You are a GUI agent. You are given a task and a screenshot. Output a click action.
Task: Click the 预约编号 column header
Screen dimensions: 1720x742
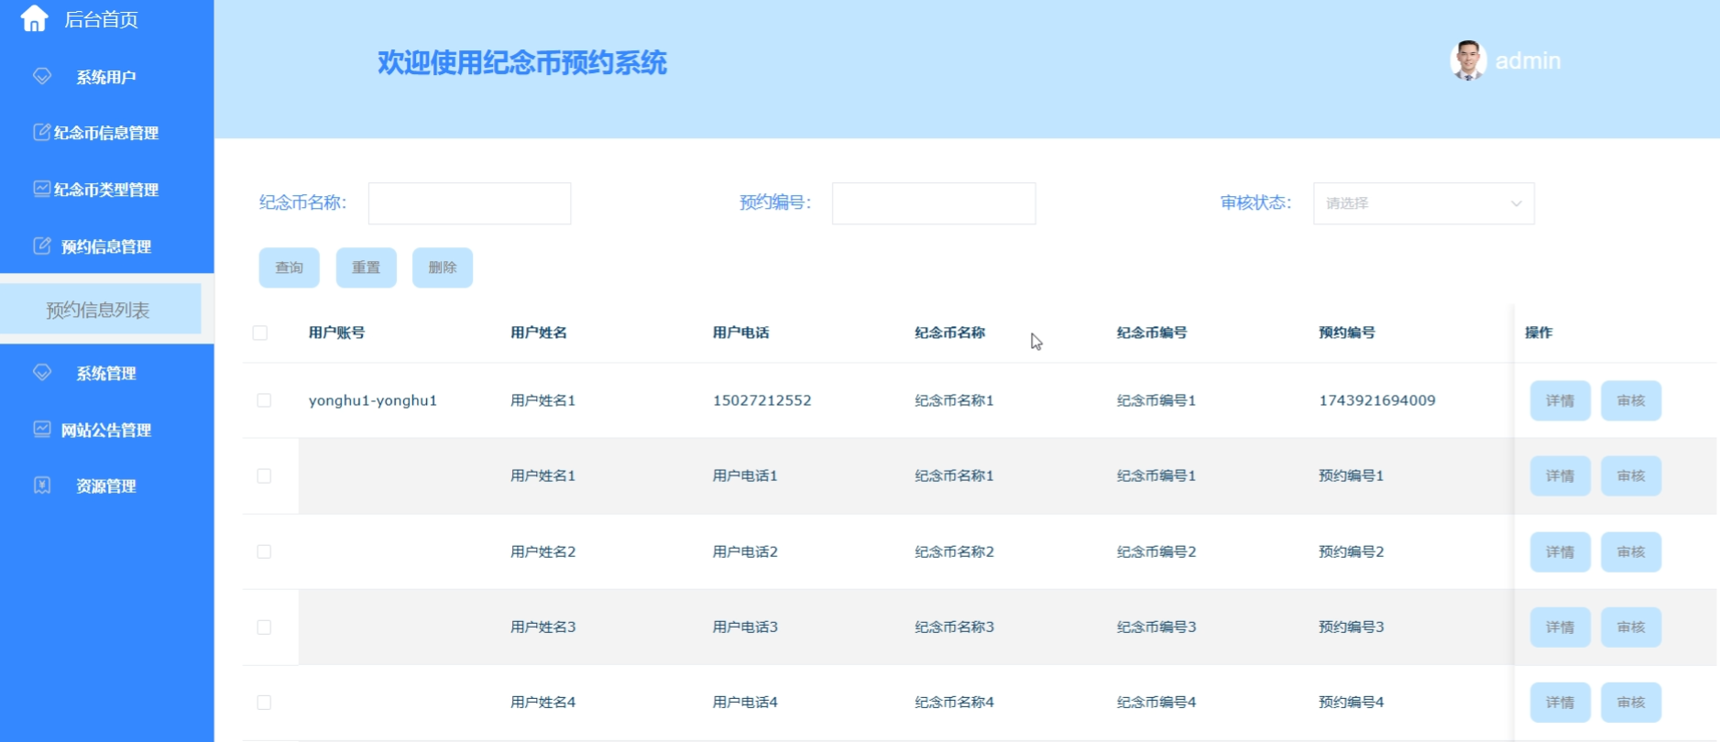pos(1346,333)
